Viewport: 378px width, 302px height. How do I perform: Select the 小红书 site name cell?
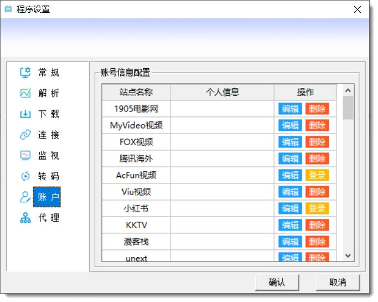(x=136, y=208)
